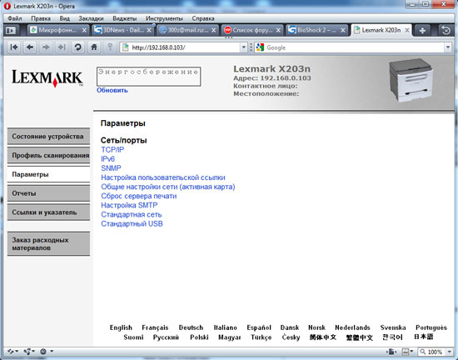The width and height of the screenshot is (458, 360).
Task: Open Настройка пользовательской ссылки link
Action: (x=163, y=177)
